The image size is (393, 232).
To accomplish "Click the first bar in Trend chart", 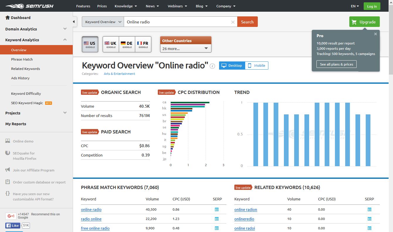I will coord(256,134).
